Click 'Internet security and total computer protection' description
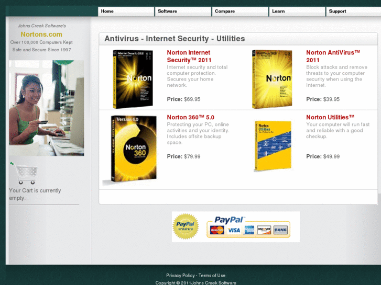 pos(197,76)
